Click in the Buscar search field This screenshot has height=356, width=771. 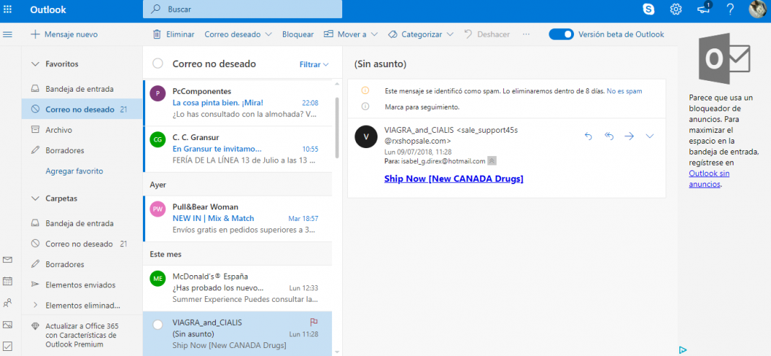(245, 9)
